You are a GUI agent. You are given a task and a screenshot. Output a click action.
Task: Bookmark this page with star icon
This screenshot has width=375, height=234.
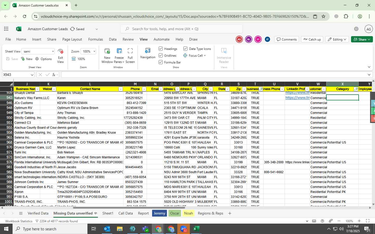[x=323, y=16]
